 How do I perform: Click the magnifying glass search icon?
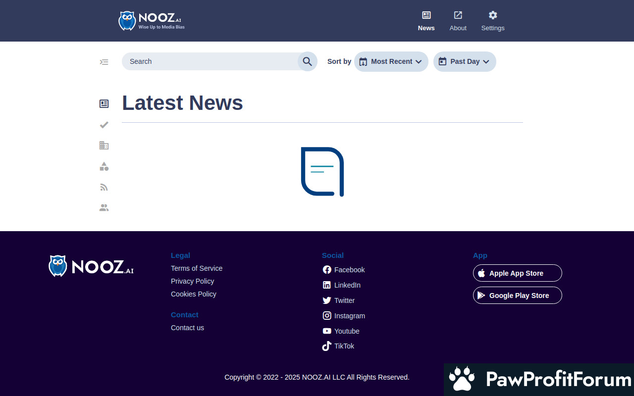point(307,61)
